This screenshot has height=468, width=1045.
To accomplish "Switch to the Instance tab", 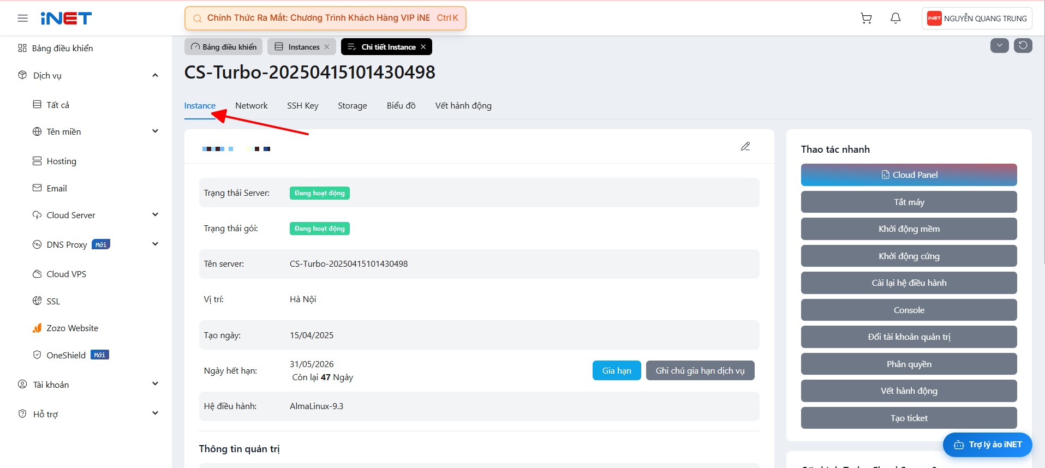I will 200,106.
